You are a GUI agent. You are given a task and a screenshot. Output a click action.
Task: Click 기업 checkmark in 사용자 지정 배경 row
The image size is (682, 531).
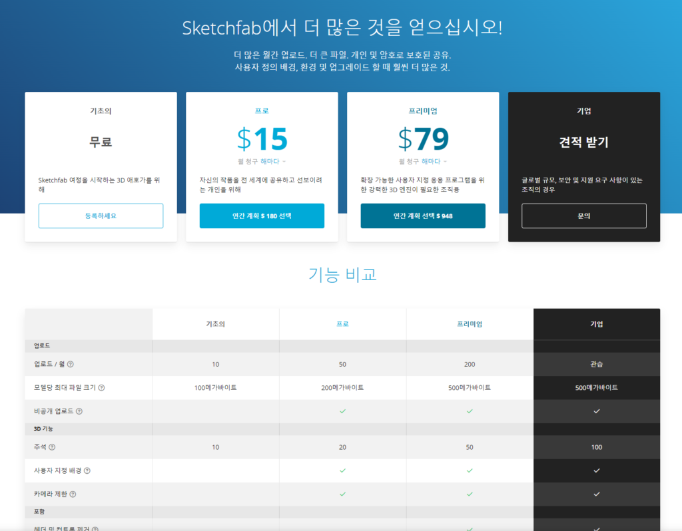597,470
